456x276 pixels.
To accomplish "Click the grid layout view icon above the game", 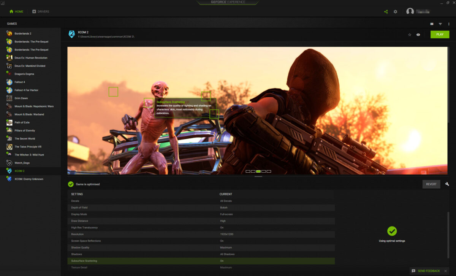I will (432, 24).
